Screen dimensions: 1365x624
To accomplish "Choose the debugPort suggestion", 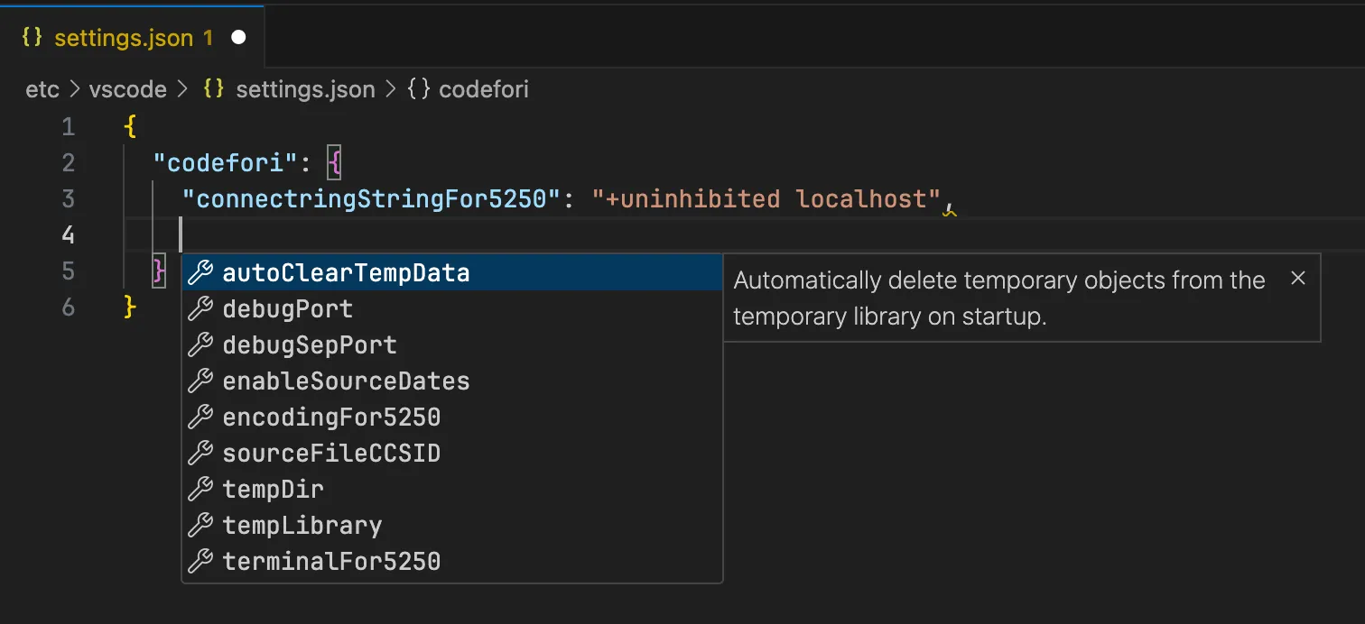I will (x=452, y=308).
